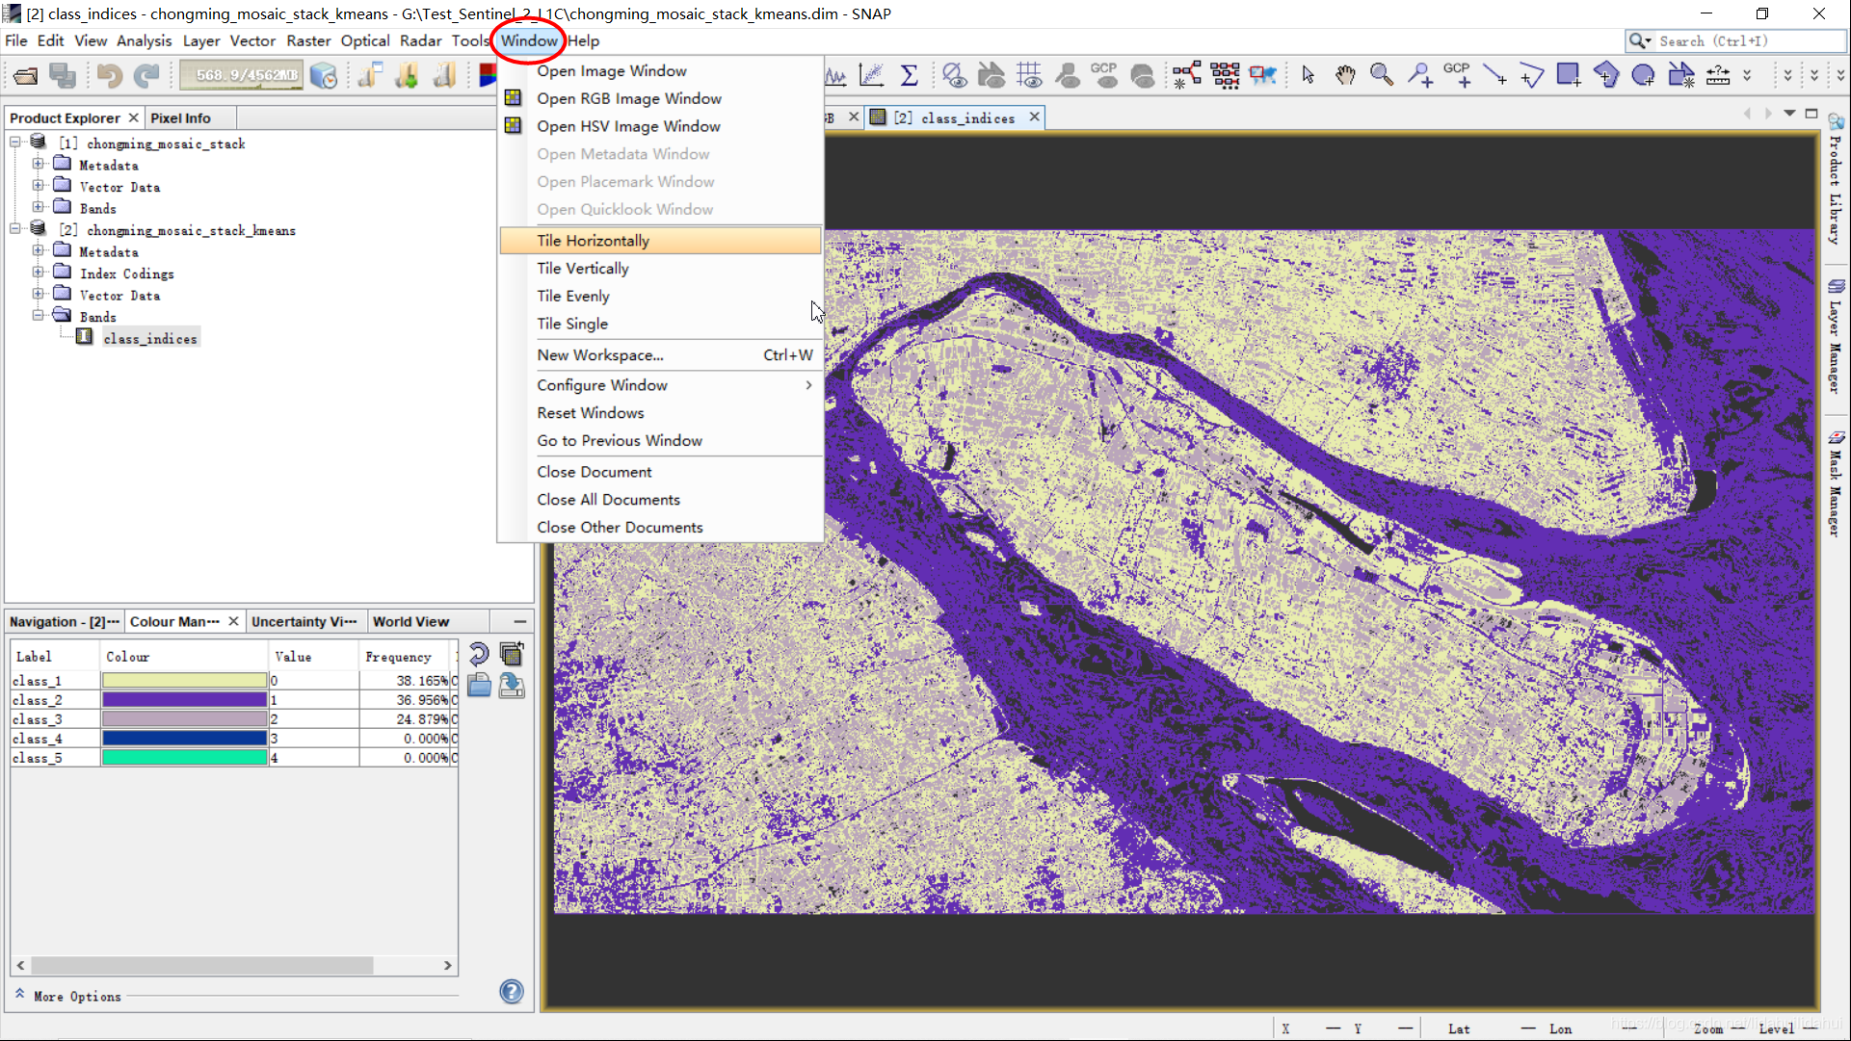This screenshot has height=1041, width=1851.
Task: Click the class_1 yellow colour swatch
Action: 184,680
